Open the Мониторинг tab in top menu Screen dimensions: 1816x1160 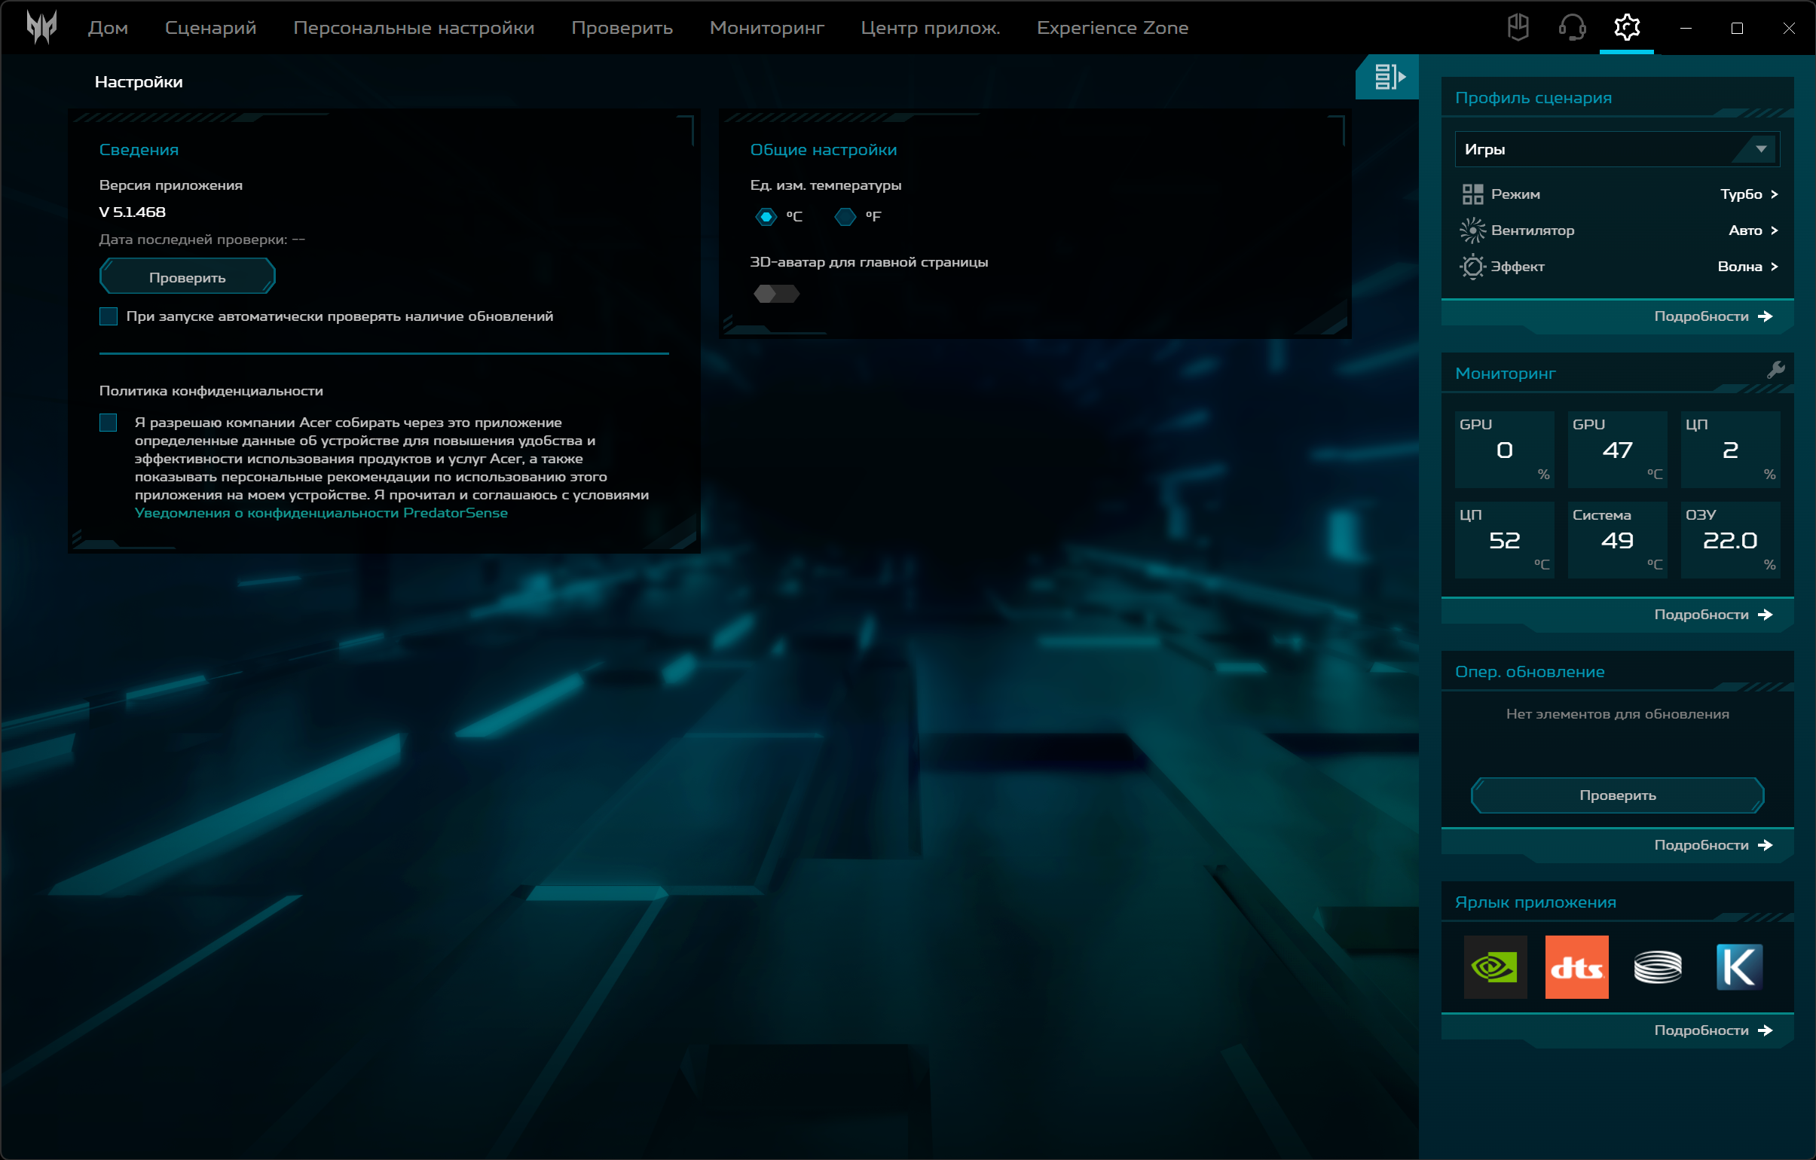(x=766, y=28)
